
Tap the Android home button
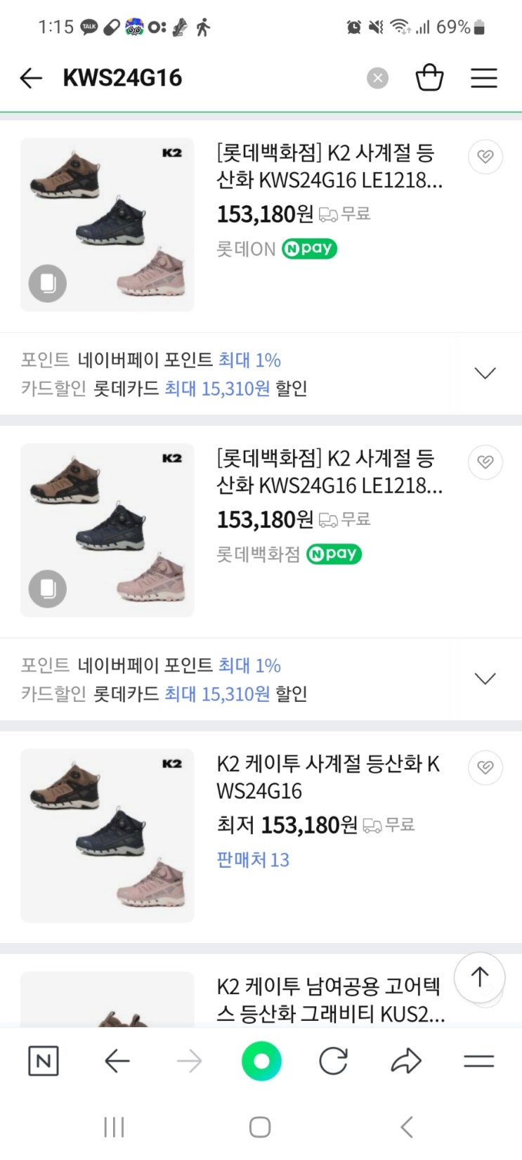(x=260, y=1127)
